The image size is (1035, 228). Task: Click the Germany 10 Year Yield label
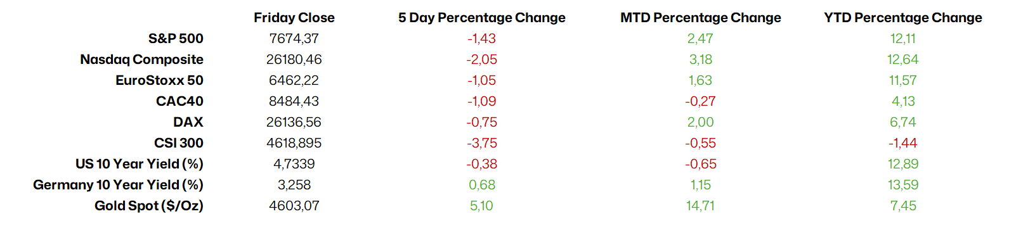click(x=118, y=185)
